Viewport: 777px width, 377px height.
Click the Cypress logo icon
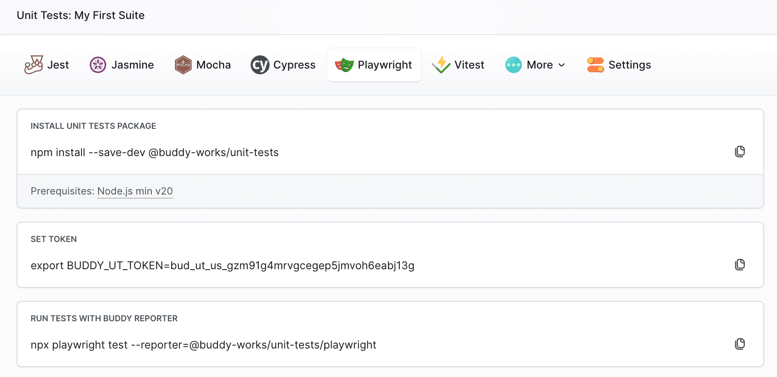tap(260, 65)
